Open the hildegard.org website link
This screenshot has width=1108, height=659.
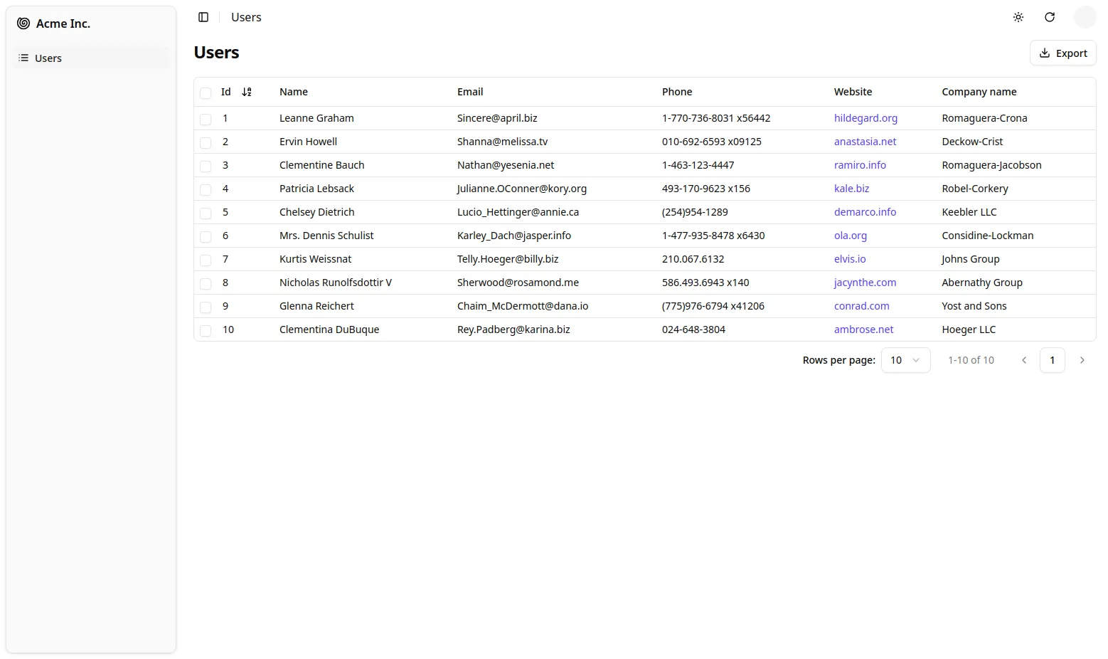pyautogui.click(x=865, y=118)
